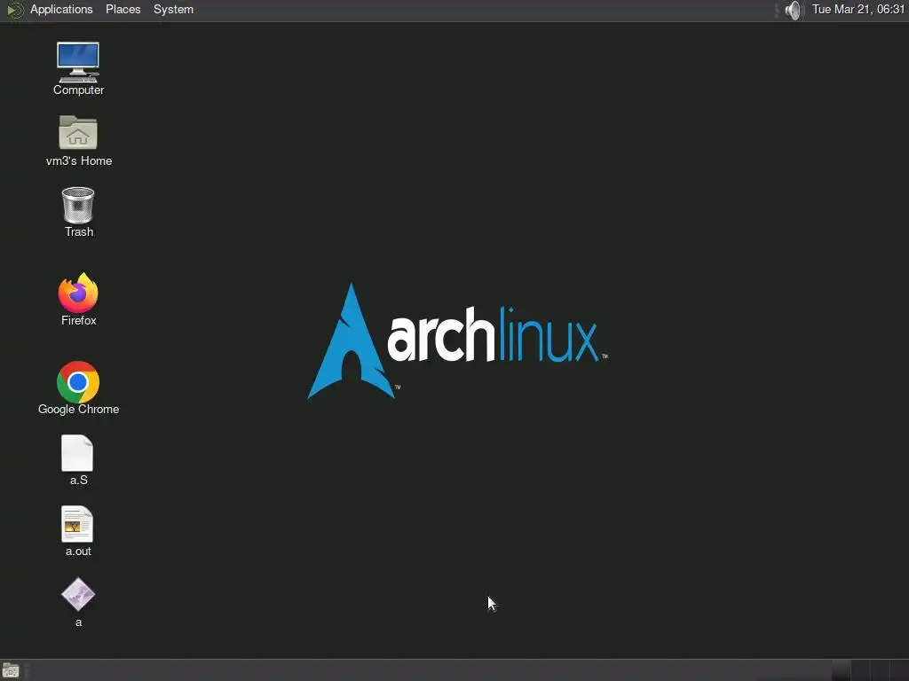Screen dimensions: 909x681
Task: Open the System menu
Action: click(x=173, y=9)
